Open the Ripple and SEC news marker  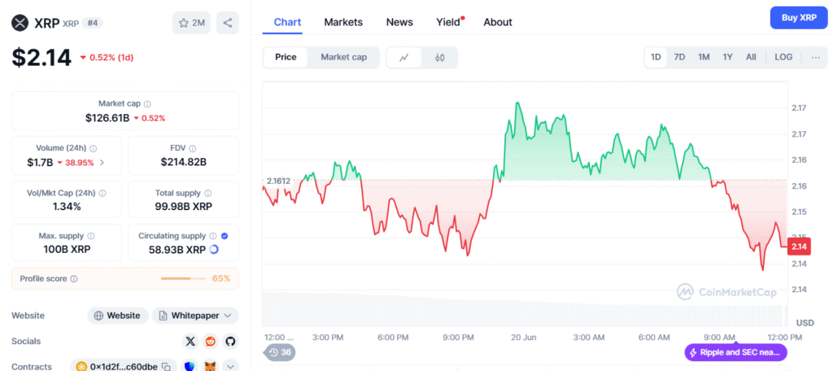coord(735,352)
